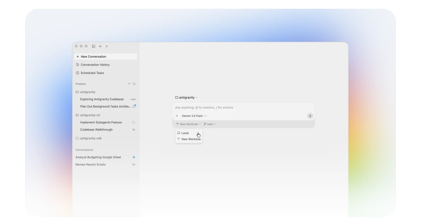Open the Gemini 3.5 Flash model dropdown
This screenshot has height=221, width=421.
click(194, 116)
